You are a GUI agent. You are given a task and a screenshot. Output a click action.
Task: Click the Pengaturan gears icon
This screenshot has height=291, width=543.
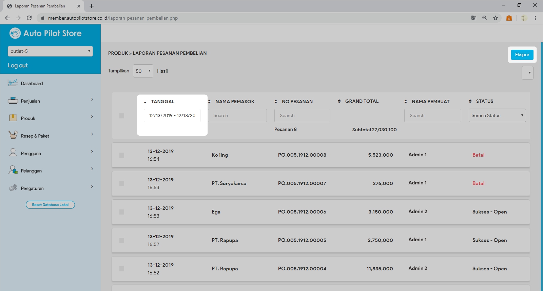coord(13,188)
